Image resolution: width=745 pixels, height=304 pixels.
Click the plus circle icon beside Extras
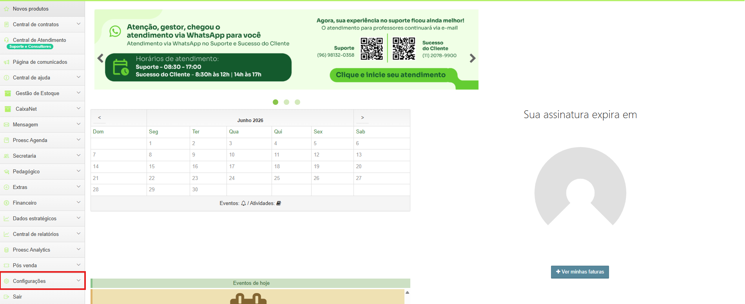tap(6, 187)
